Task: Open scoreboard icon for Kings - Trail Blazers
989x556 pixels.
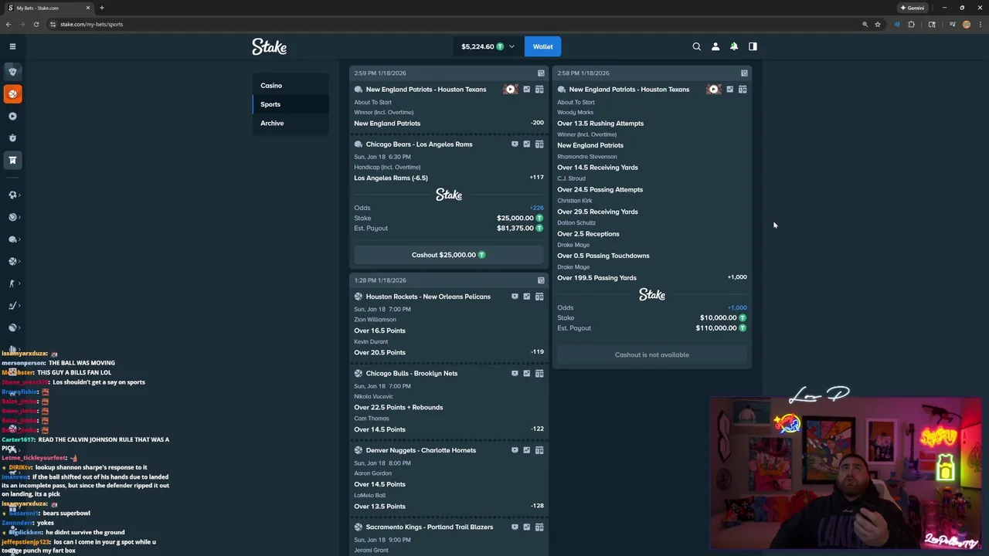Action: (539, 527)
